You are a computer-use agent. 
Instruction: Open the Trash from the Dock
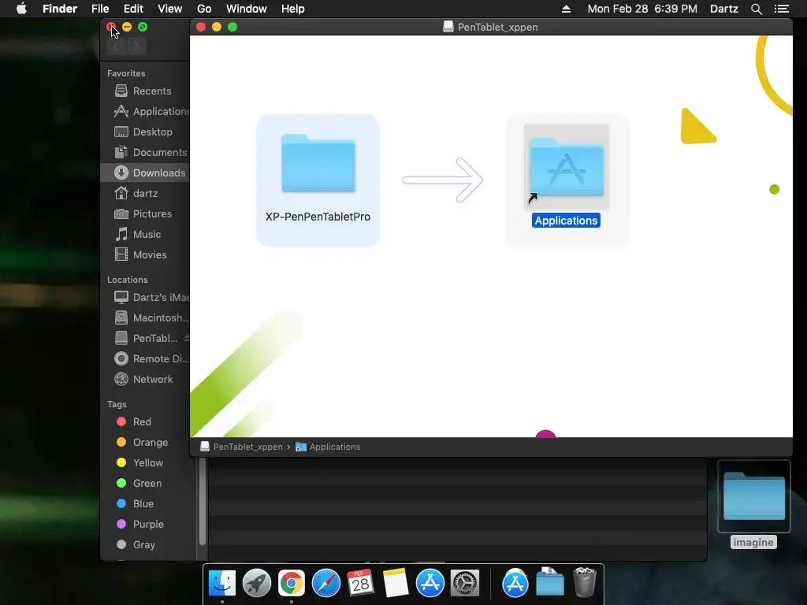(584, 582)
